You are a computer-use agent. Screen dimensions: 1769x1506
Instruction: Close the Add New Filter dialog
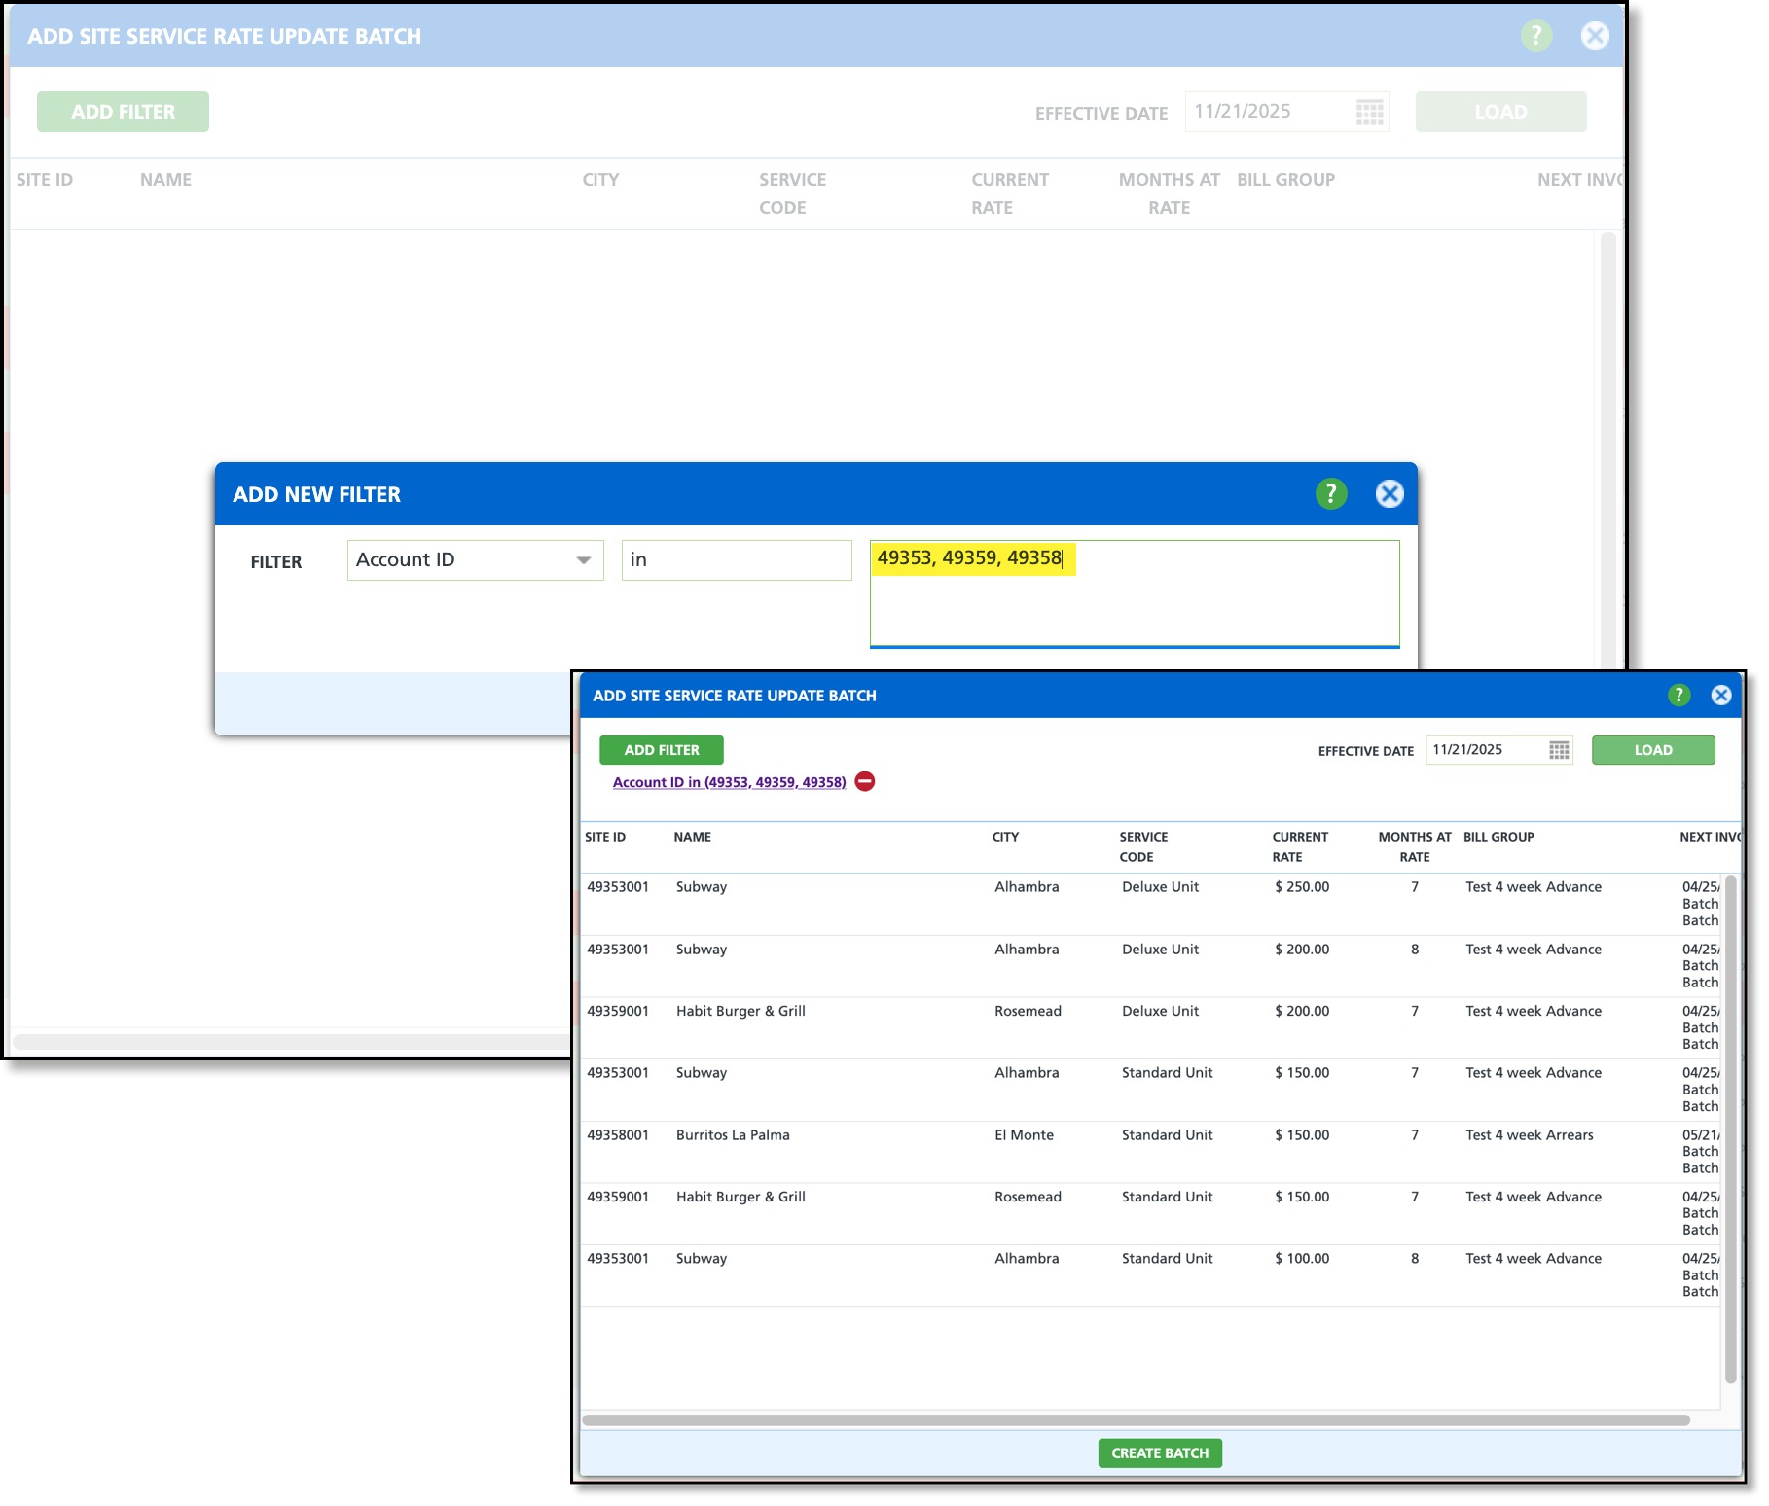pos(1390,494)
